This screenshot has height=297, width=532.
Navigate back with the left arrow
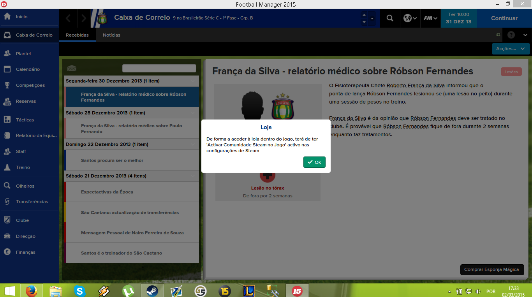(x=69, y=18)
